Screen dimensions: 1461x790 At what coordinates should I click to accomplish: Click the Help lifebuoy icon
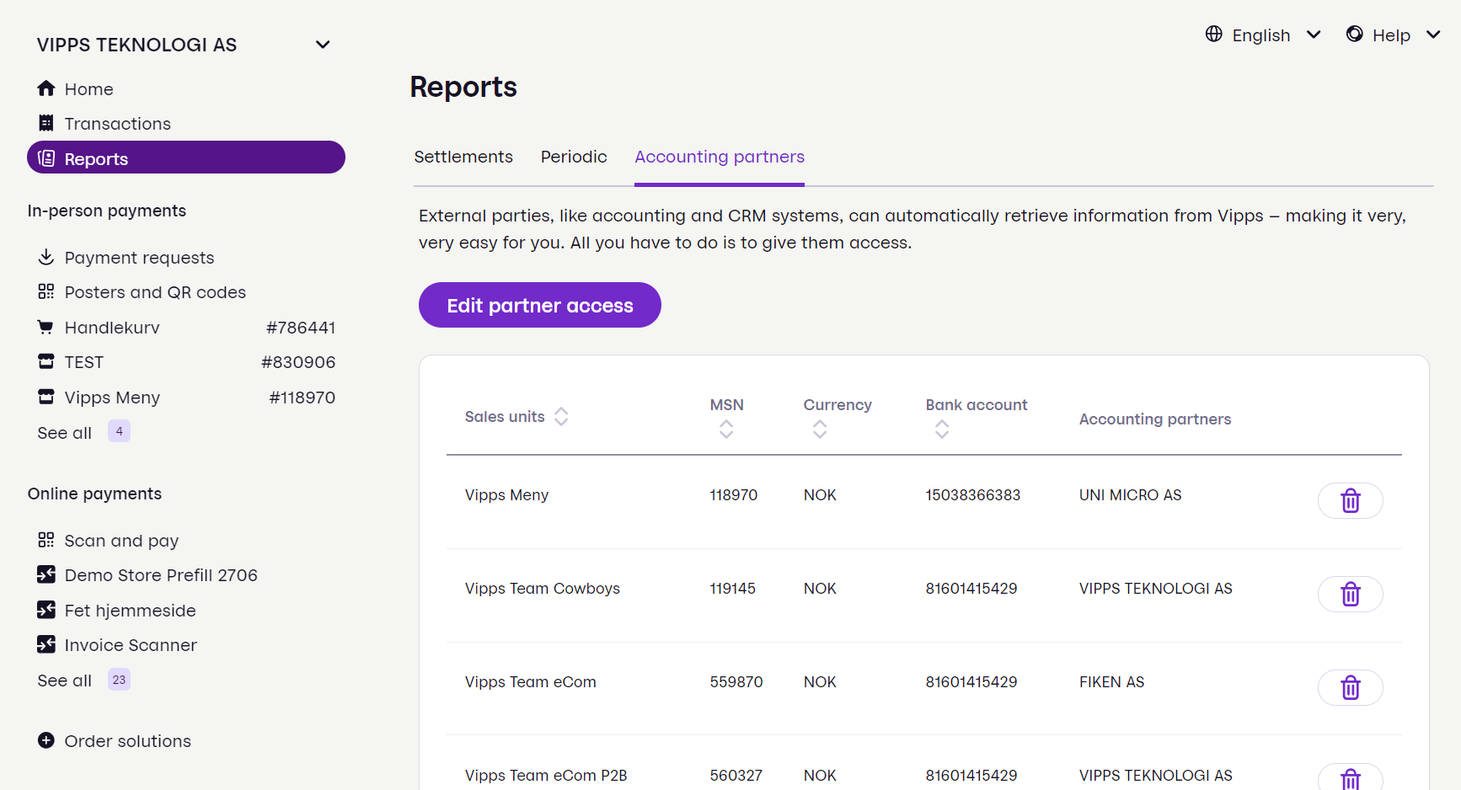(1355, 34)
